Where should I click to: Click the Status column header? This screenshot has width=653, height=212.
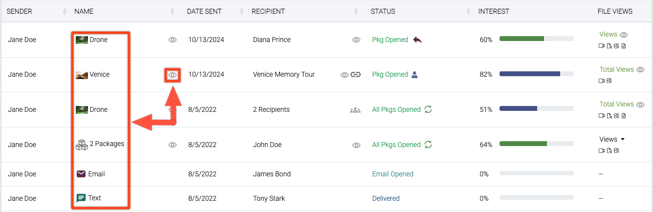click(x=383, y=11)
